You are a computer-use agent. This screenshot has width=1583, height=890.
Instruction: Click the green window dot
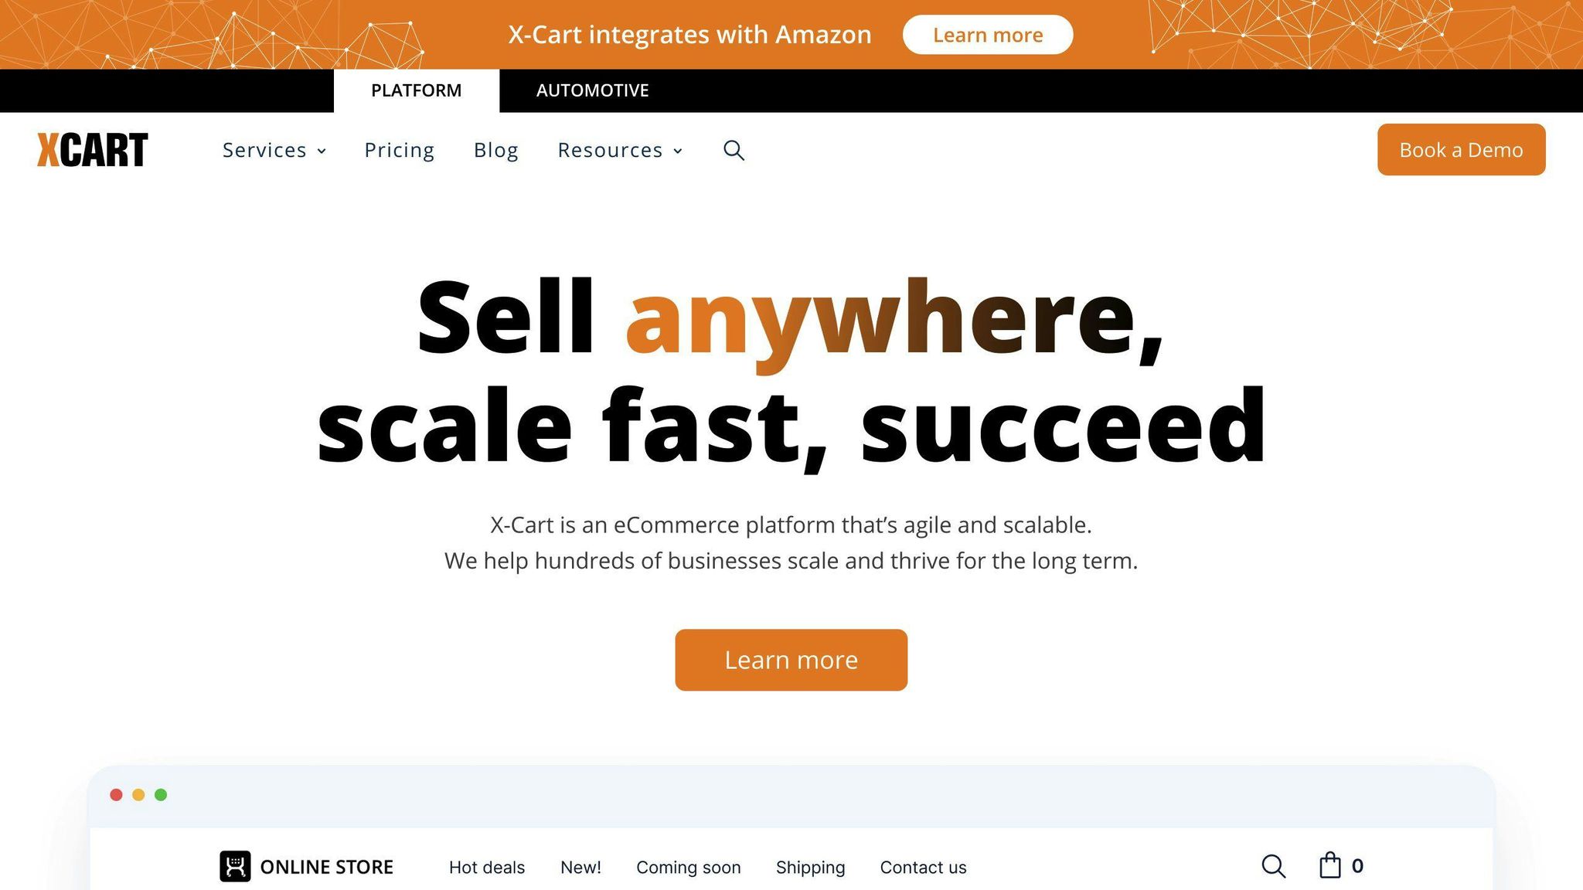(x=161, y=795)
